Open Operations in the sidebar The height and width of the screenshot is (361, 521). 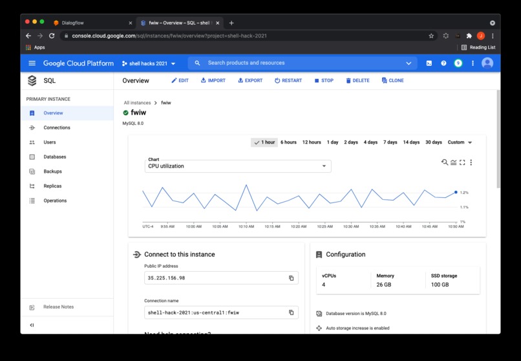click(67, 201)
